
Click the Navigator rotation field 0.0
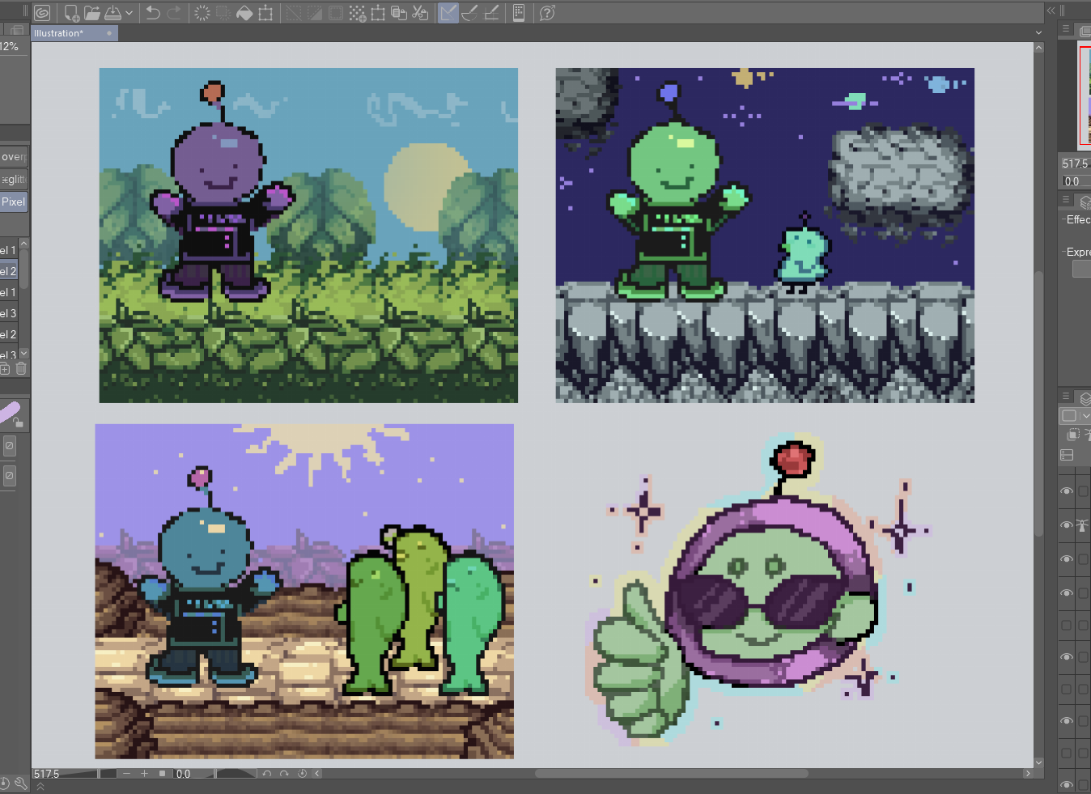(x=1076, y=181)
